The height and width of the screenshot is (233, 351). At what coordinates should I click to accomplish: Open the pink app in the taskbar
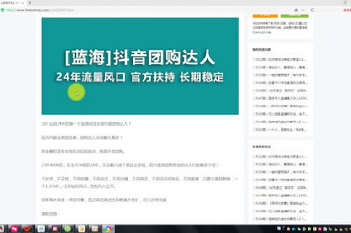point(14,229)
